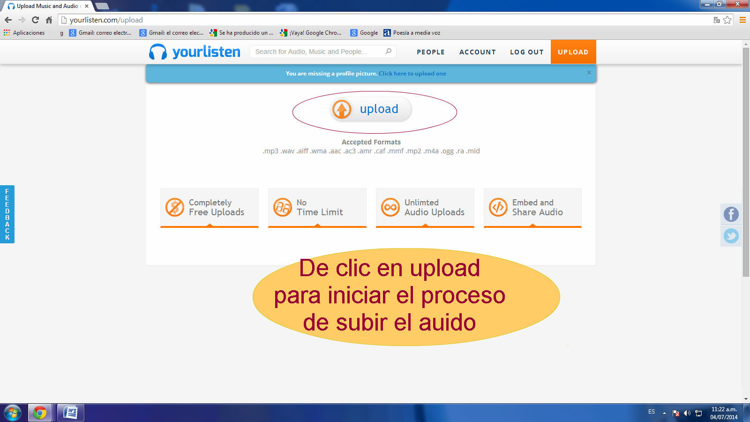Click the yourlisten wordmark text
Screen dimensions: 750x422
(x=206, y=52)
